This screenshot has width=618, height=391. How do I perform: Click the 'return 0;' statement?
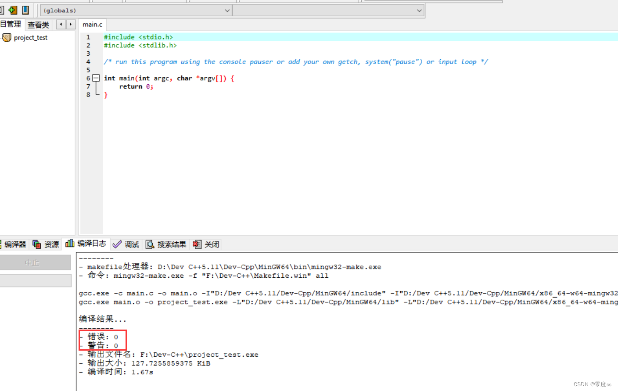click(x=136, y=86)
